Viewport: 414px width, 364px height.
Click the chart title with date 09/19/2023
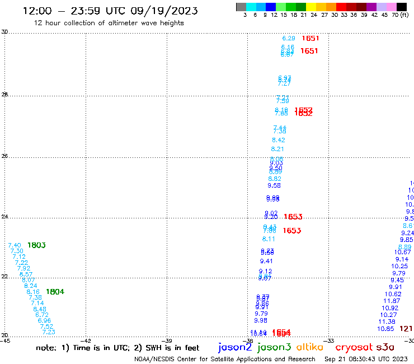110,11
